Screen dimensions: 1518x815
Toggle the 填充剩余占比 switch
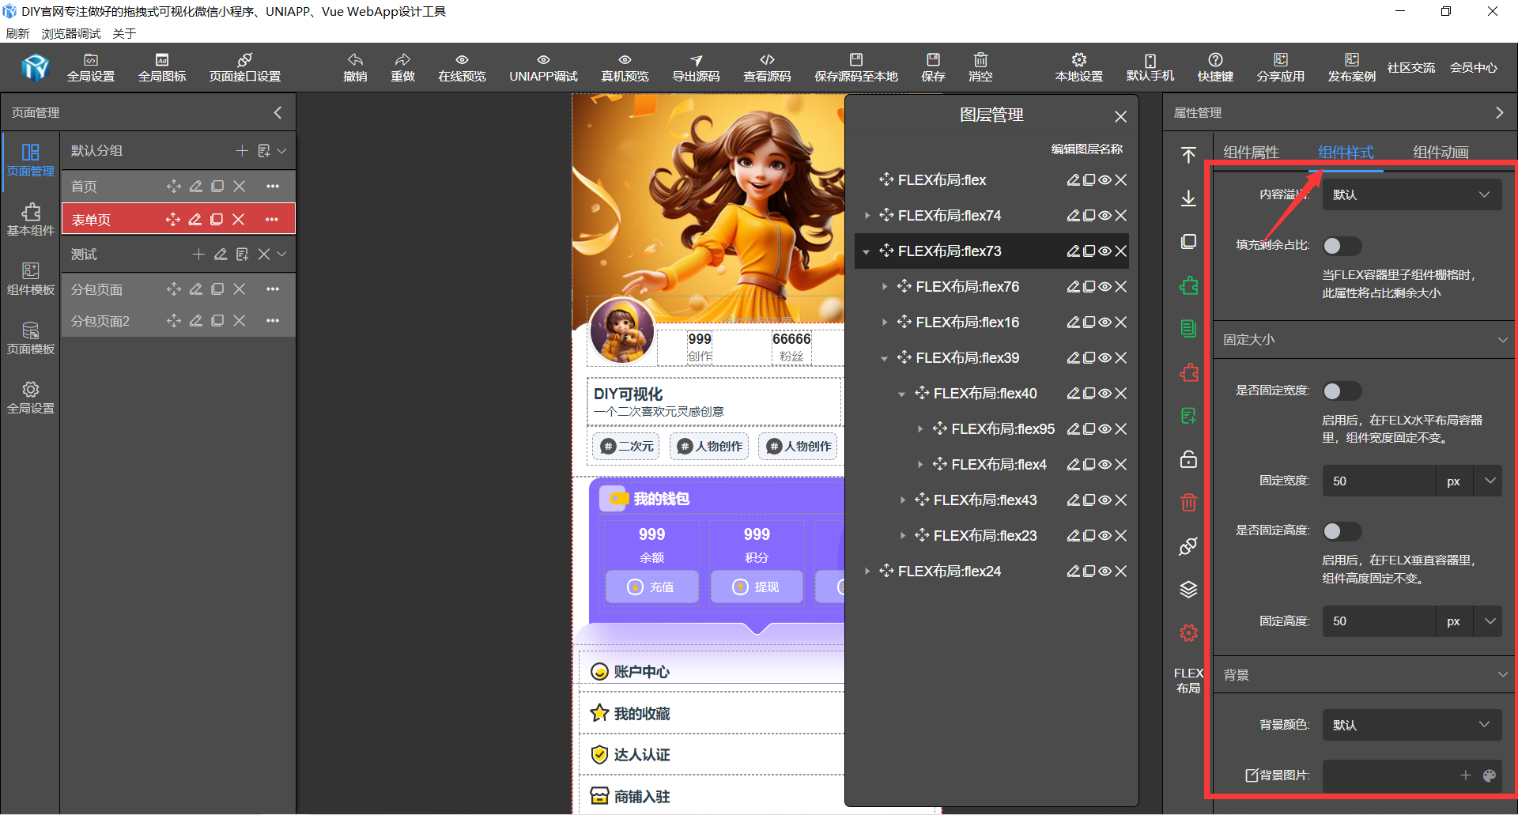point(1342,246)
